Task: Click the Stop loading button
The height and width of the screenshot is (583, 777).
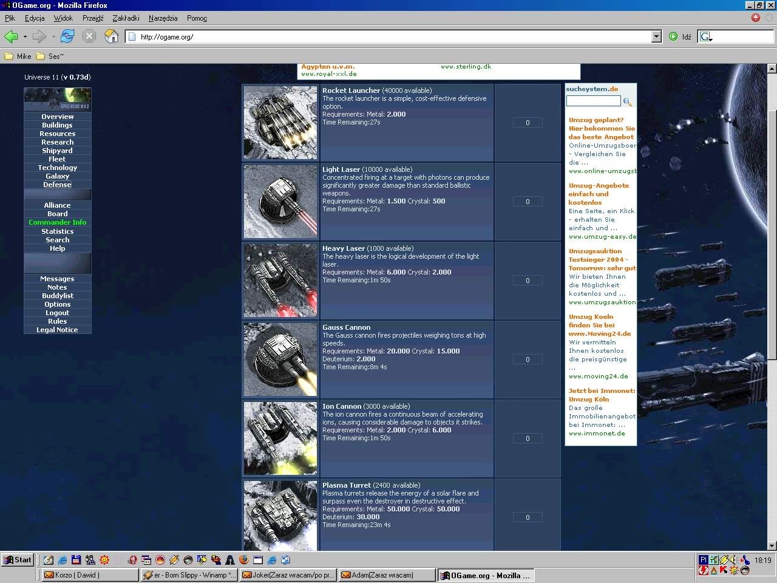Action: [x=89, y=36]
